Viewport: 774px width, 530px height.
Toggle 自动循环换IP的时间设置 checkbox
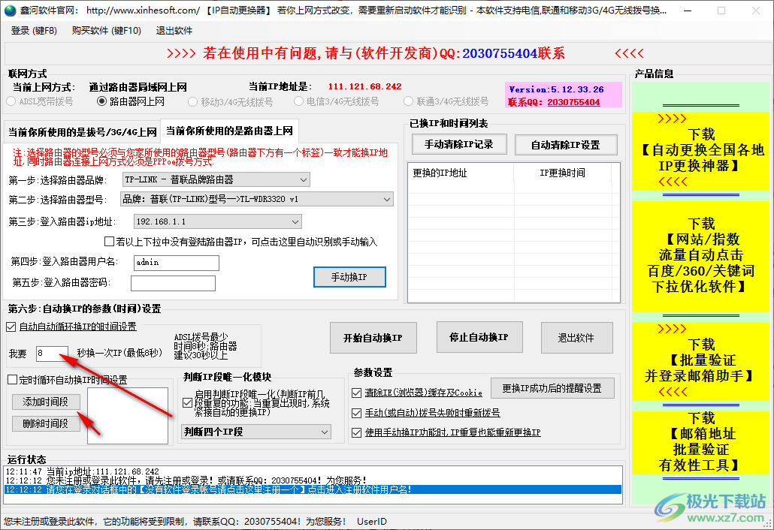[11, 327]
